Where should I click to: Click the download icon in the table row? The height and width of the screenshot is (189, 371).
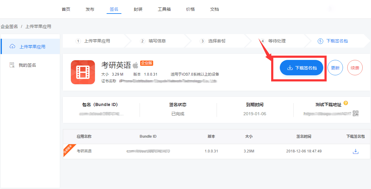click(356, 151)
